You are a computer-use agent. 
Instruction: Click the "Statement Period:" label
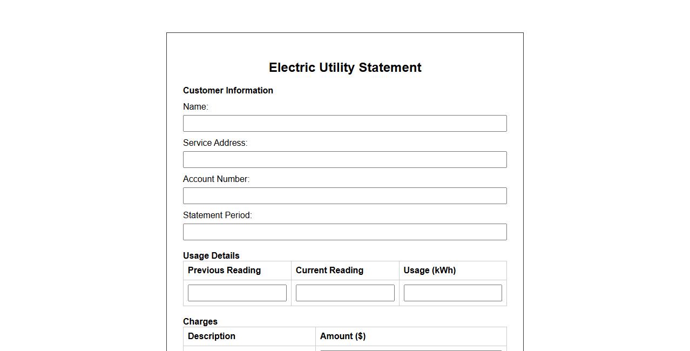pyautogui.click(x=217, y=215)
